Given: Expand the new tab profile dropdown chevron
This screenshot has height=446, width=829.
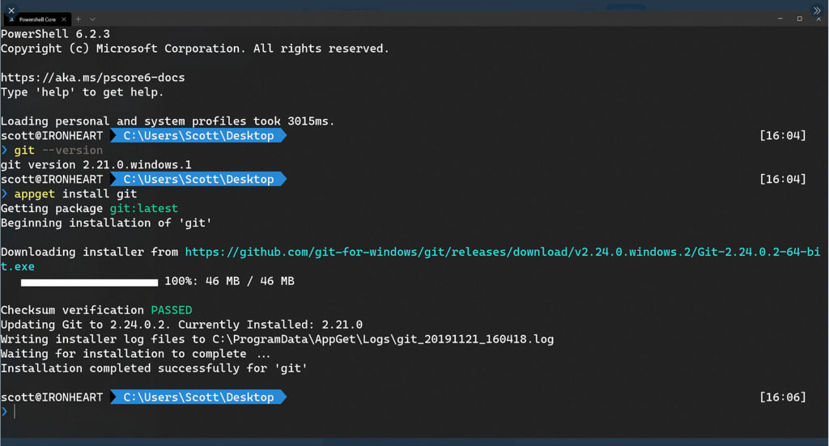Looking at the screenshot, I should pos(92,19).
